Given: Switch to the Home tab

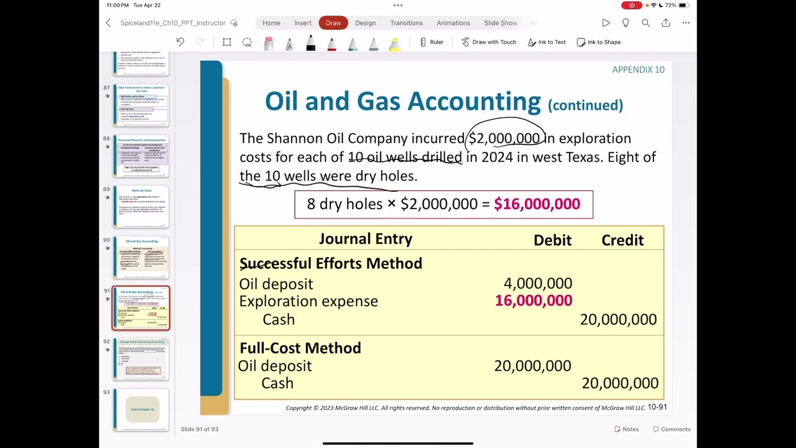Looking at the screenshot, I should [x=271, y=23].
